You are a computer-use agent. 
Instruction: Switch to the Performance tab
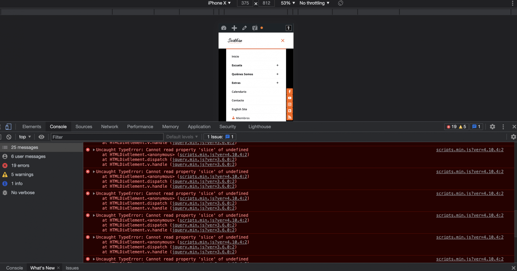[140, 127]
